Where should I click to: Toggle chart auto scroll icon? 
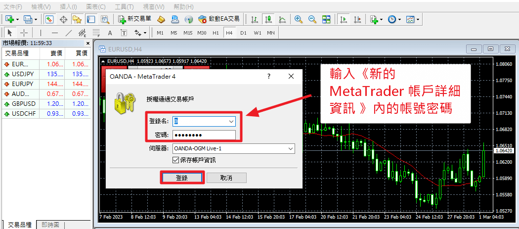(344, 19)
